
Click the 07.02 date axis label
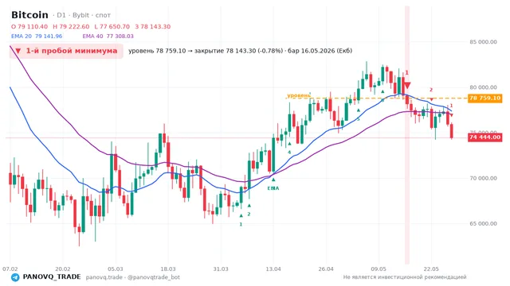click(x=10, y=269)
